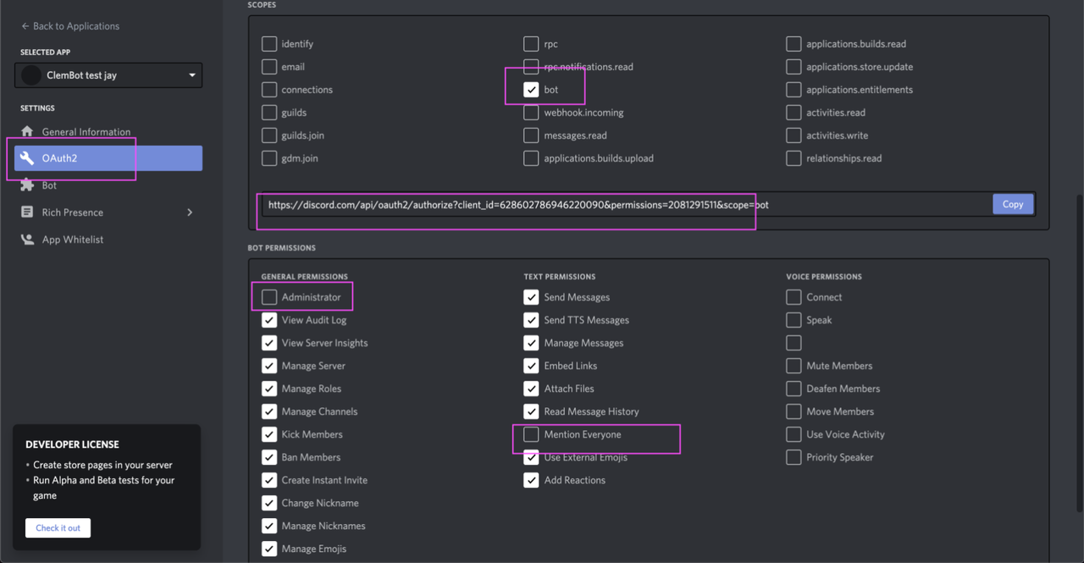
Task: Uncheck the Kick Members permission
Action: click(x=269, y=434)
